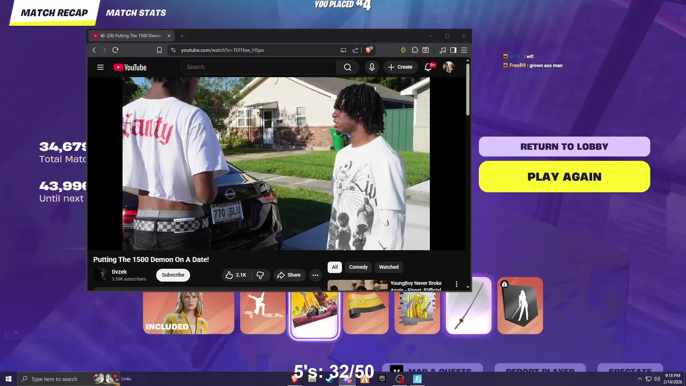
Task: Bookmark this page in the browser toolbar
Action: 159,50
